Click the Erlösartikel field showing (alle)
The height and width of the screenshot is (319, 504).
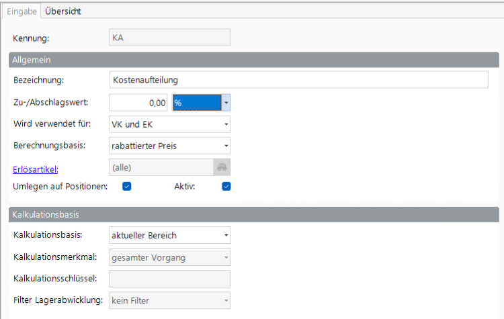point(160,168)
